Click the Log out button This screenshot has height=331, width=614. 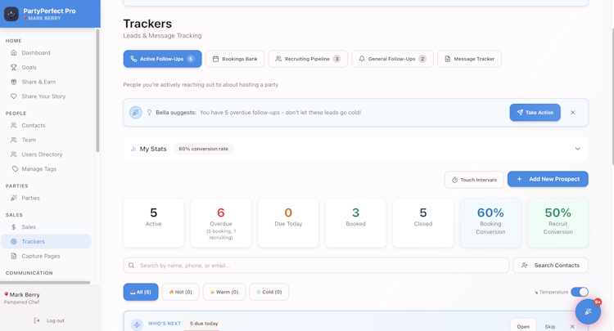[x=49, y=320]
